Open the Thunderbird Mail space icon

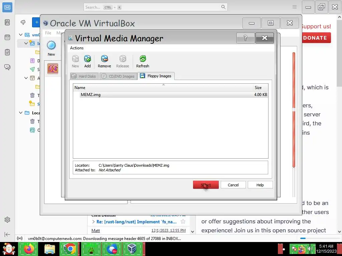[x=7, y=7]
